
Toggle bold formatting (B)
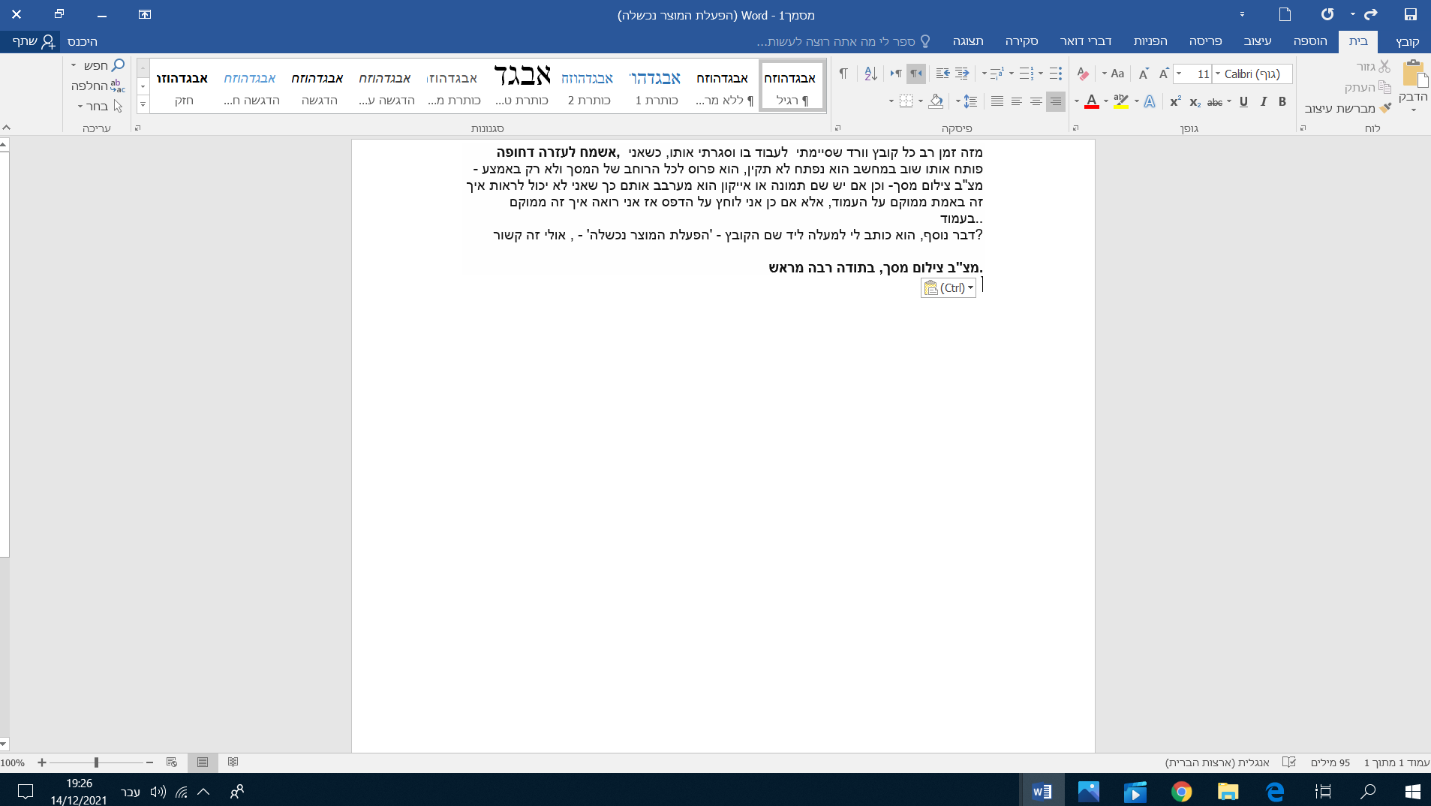point(1282,102)
